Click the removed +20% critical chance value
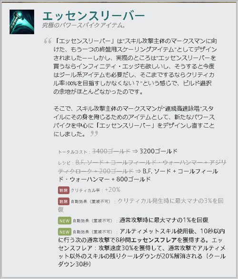Viewport: 238px width, 279px height. [x=113, y=190]
